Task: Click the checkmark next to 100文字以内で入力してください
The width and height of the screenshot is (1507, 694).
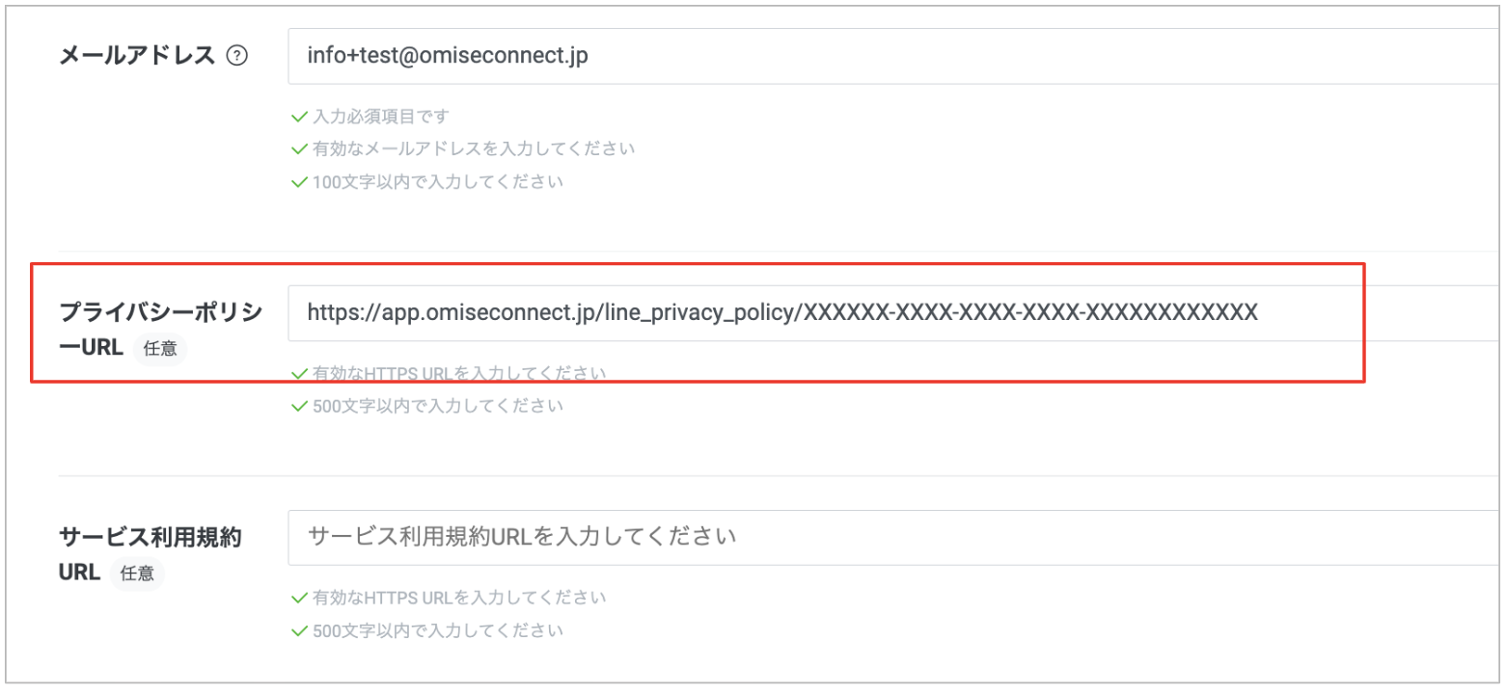Action: pos(299,181)
